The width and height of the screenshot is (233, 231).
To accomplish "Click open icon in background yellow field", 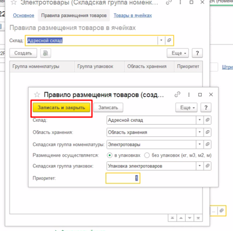I will [222, 211].
